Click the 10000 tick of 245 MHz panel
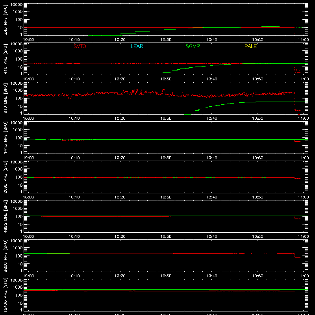315x315 pixels. 17,5
